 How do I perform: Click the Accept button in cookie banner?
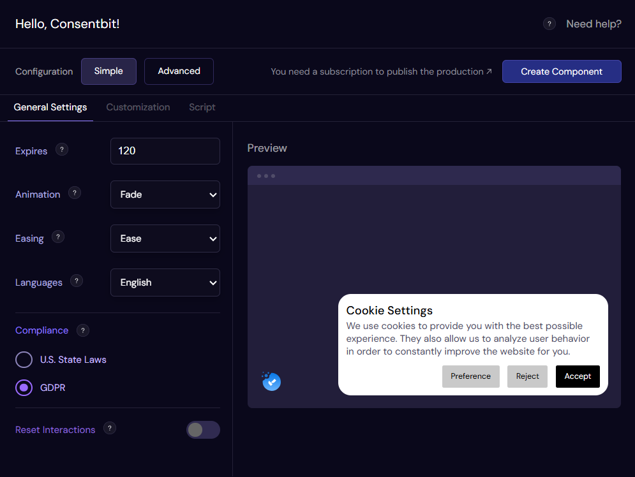pyautogui.click(x=578, y=376)
